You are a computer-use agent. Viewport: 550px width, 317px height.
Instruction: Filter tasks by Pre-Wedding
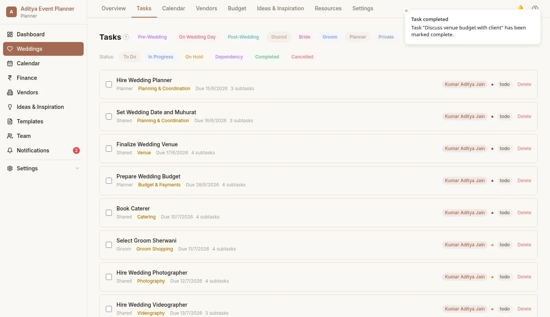point(152,37)
